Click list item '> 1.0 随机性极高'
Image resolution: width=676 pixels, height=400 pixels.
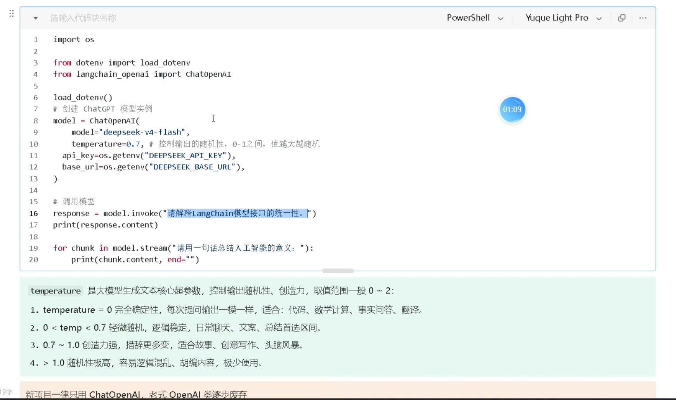pyautogui.click(x=153, y=363)
